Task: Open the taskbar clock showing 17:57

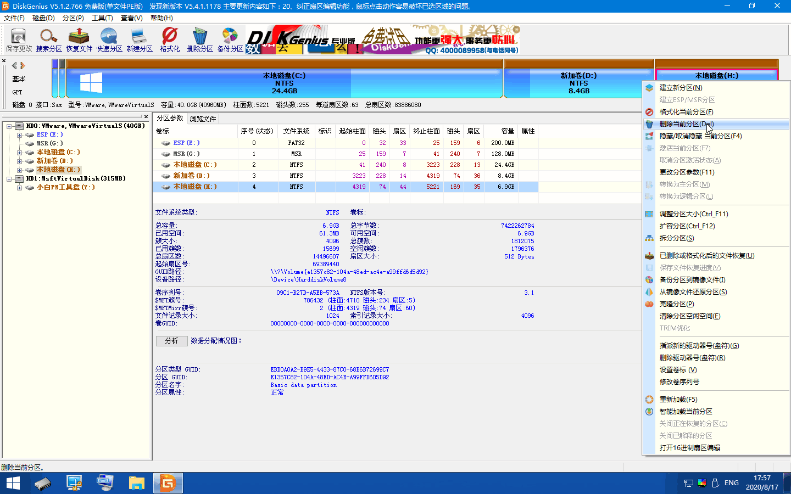Action: [x=762, y=483]
